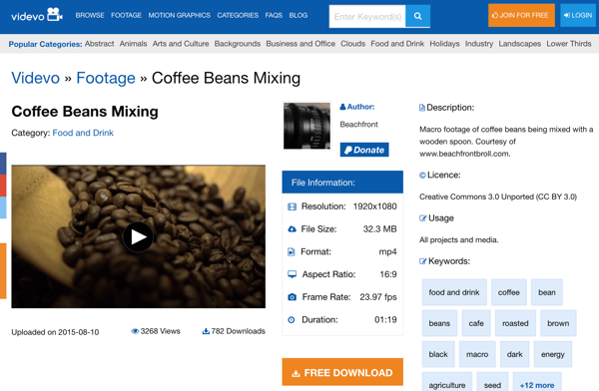
Task: Open the Food and Drink link beside Category
Action: tap(83, 133)
